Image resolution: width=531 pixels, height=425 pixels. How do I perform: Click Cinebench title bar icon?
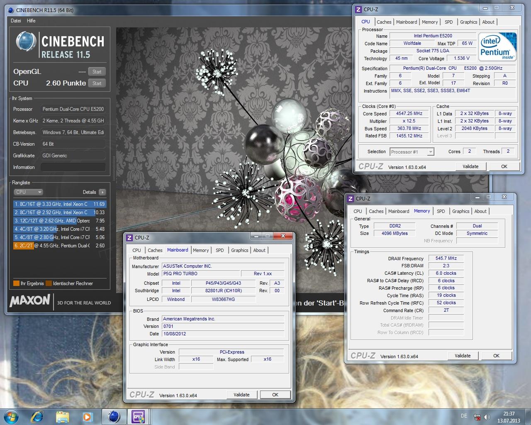tap(10, 10)
